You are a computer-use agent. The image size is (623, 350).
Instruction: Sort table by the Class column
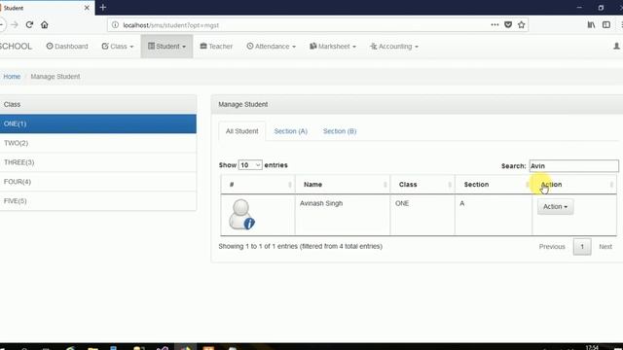tap(422, 185)
